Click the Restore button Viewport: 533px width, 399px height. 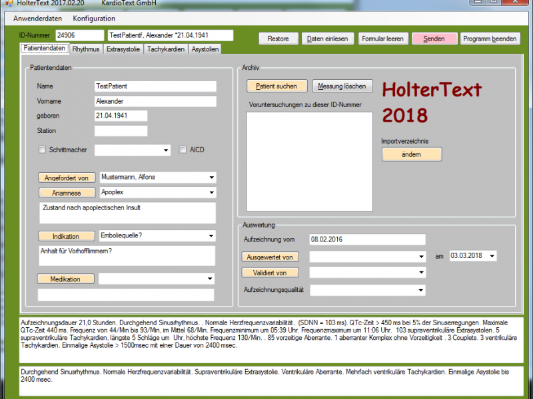(x=278, y=39)
